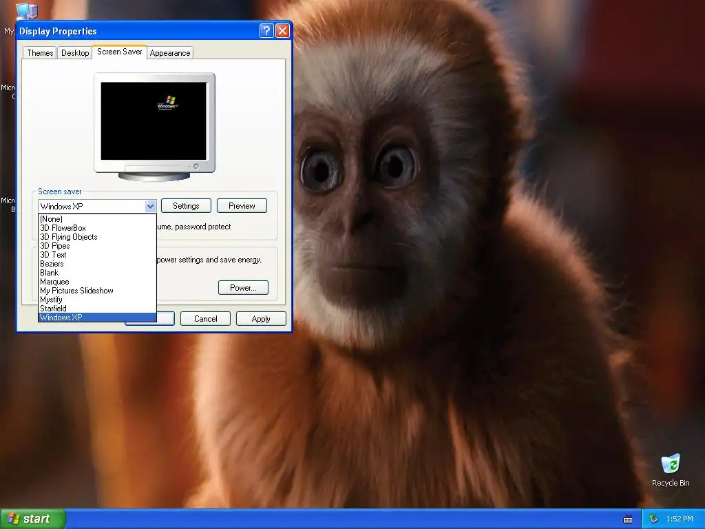Cancel the Display Properties dialog

205,318
